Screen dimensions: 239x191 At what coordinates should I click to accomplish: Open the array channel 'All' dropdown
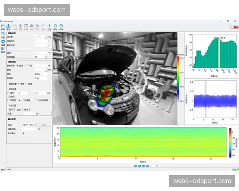pos(41,57)
